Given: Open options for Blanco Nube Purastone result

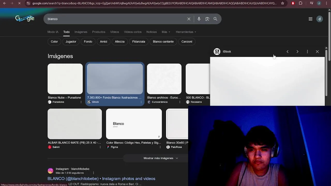Looking at the screenshot, I should pos(81,102).
